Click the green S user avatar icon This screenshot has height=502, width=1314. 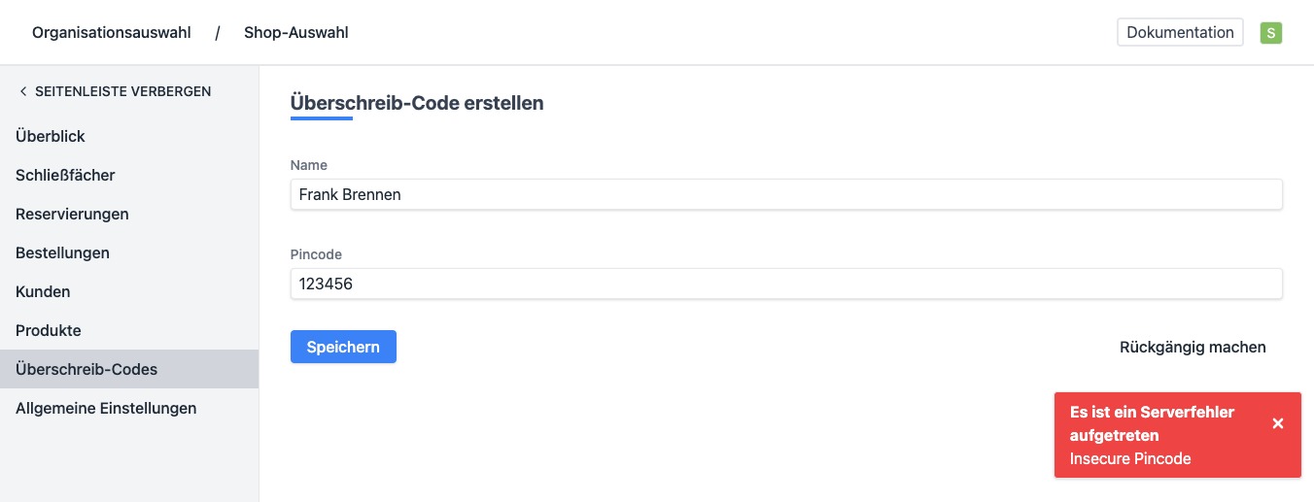coord(1270,33)
